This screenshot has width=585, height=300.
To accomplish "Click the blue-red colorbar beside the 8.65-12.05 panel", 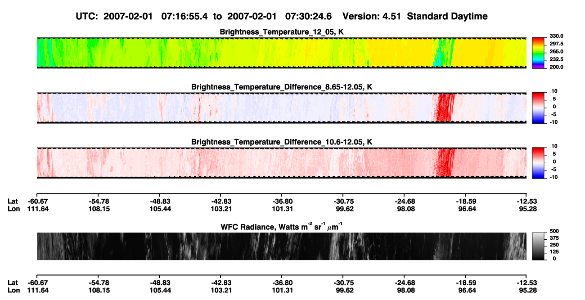I will click(x=538, y=108).
